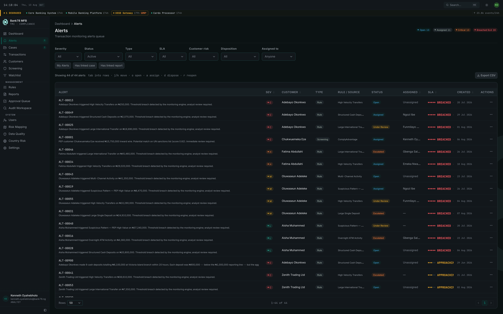Image resolution: width=503 pixels, height=314 pixels.
Task: Click the 23.8k events/24h counter
Action: point(486,13)
